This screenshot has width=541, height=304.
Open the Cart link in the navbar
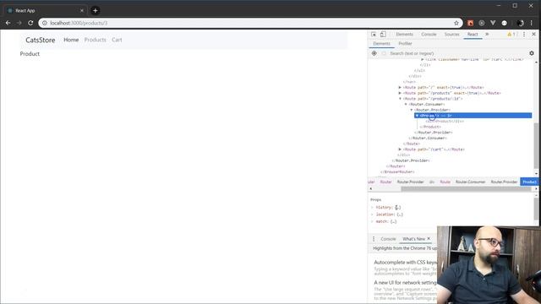117,40
